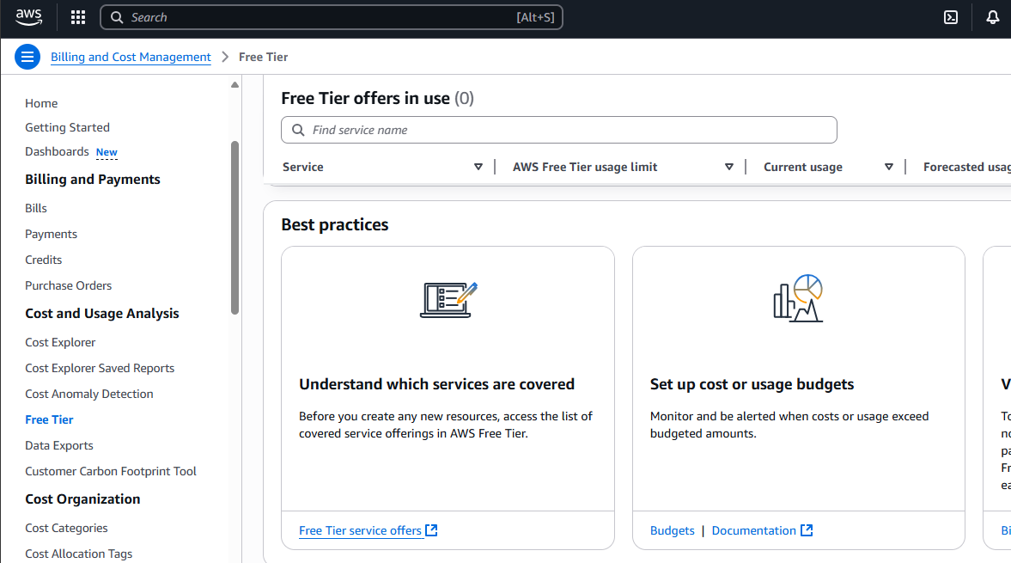This screenshot has height=563, width=1011.
Task: Click external link icon next to Free Tier service offers
Action: click(x=431, y=530)
